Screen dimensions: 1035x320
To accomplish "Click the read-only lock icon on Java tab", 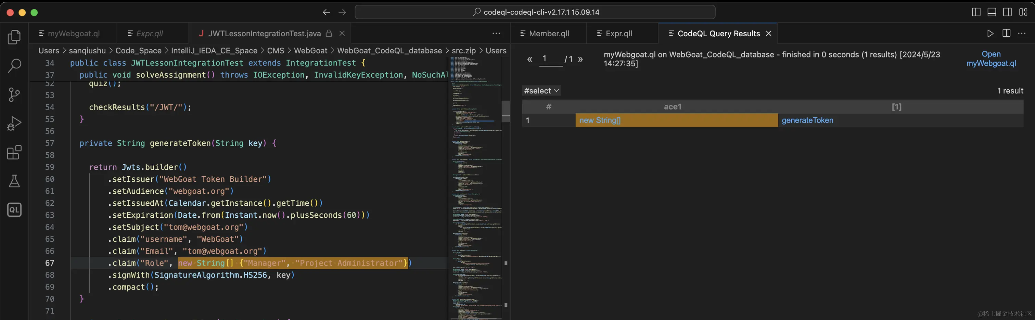I will click(329, 33).
